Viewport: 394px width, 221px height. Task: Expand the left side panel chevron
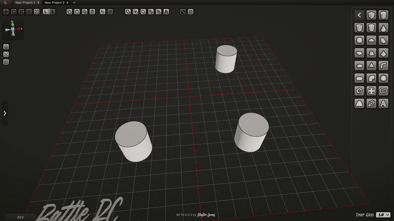(5, 113)
